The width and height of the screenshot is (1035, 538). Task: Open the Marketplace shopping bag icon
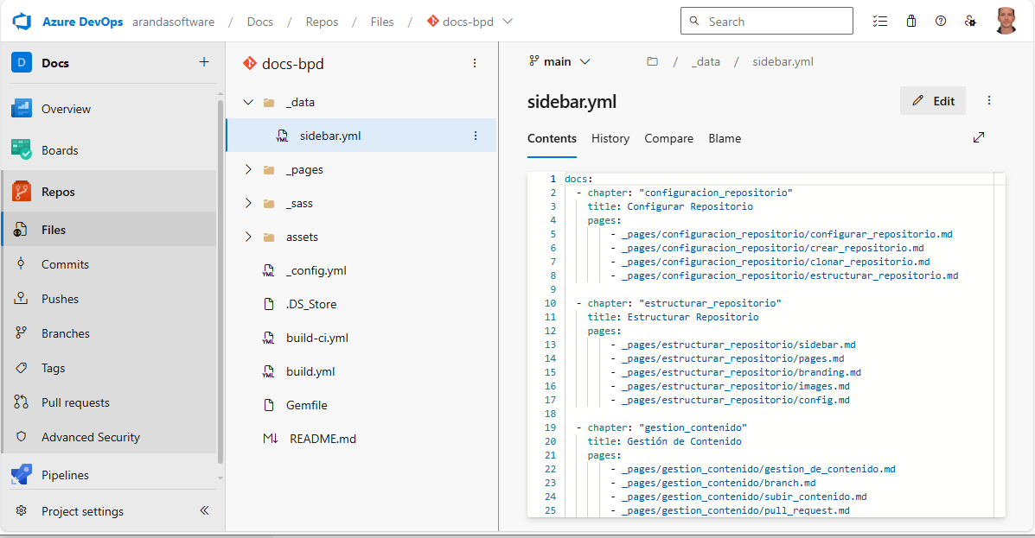pyautogui.click(x=910, y=22)
